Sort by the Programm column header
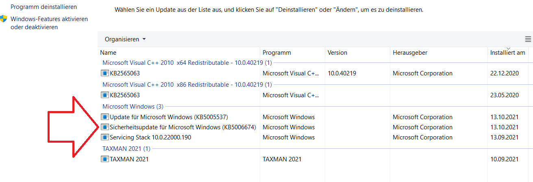This screenshot has width=533, height=182. click(x=292, y=53)
